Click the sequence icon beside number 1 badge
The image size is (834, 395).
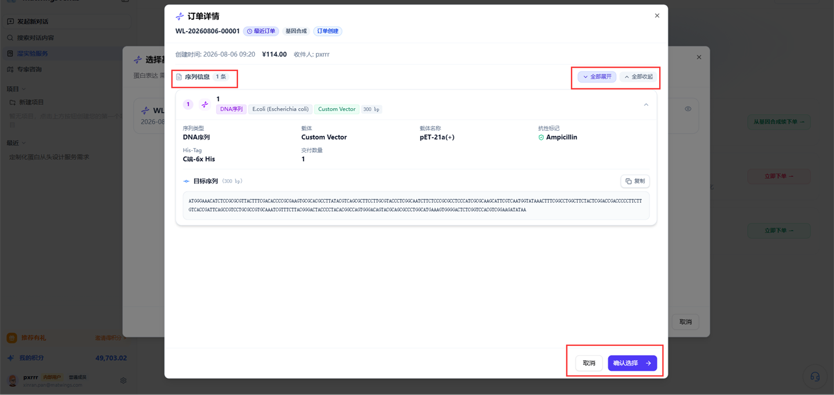[204, 105]
